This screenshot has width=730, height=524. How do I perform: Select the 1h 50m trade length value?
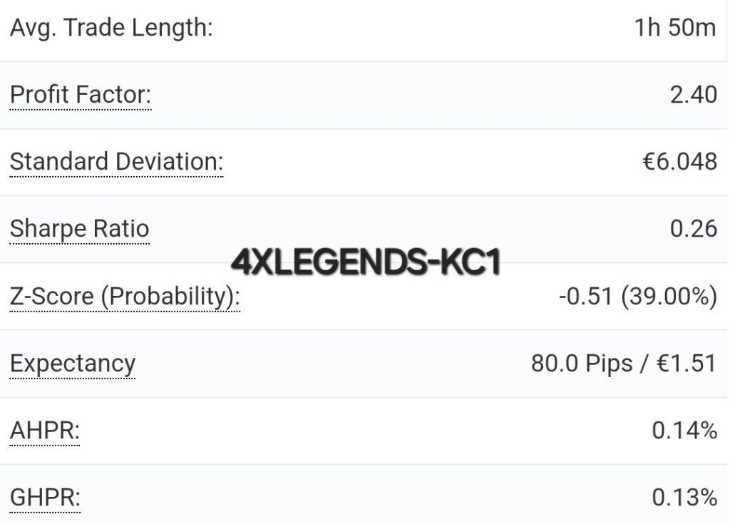pyautogui.click(x=675, y=28)
